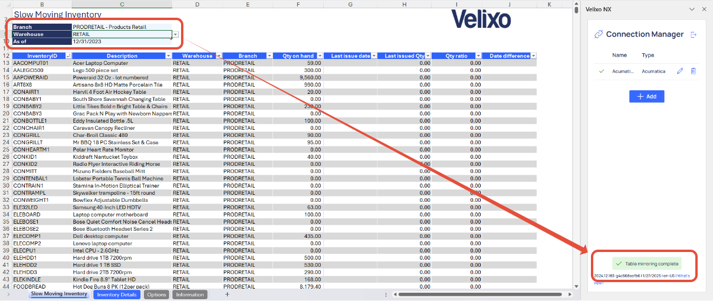Open the What's new link
713x301 pixels.
[683, 276]
